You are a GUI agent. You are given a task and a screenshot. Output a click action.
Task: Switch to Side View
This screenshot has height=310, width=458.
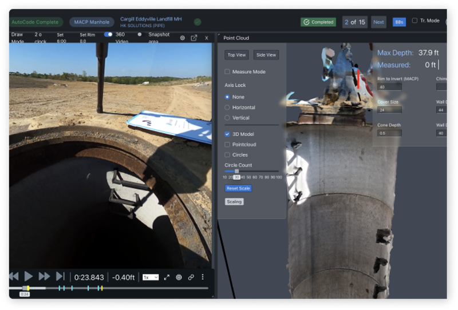coord(266,55)
